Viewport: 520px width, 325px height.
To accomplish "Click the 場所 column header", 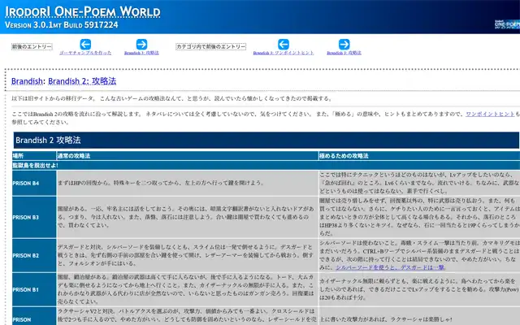I will tap(34, 155).
